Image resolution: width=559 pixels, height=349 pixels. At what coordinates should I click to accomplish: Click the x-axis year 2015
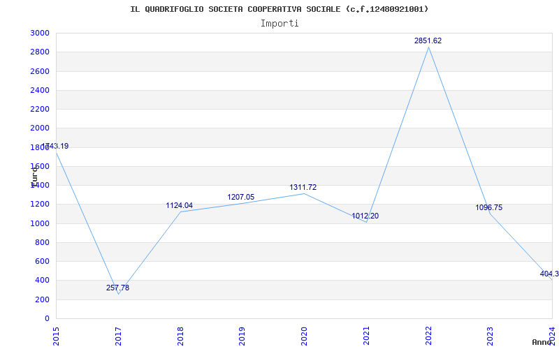[x=56, y=336]
